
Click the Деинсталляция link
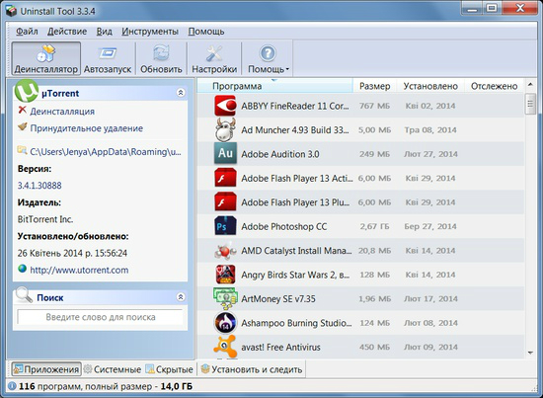tap(62, 112)
